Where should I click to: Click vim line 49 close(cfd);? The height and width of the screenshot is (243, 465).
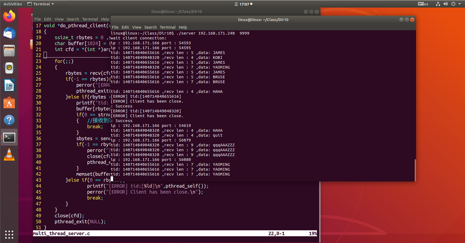pyautogui.click(x=69, y=216)
